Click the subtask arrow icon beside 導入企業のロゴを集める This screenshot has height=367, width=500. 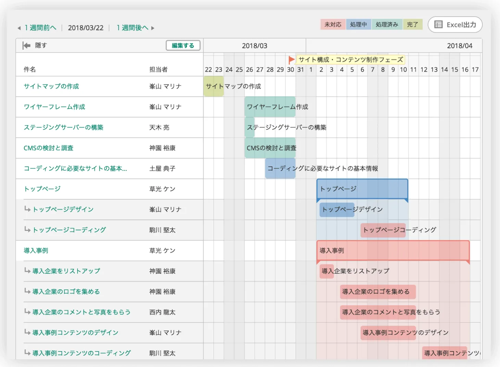tap(27, 291)
